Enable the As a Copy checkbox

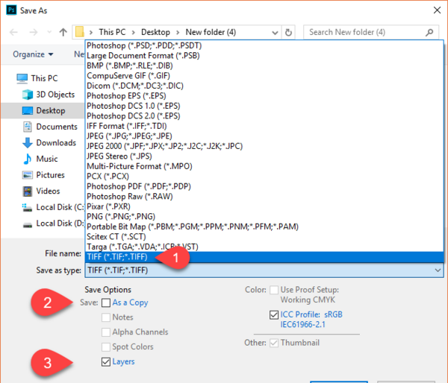(x=106, y=303)
